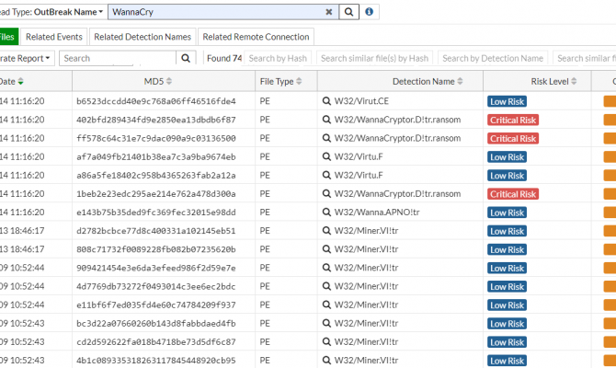This screenshot has width=616, height=368.
Task: Click the Low Risk badge in the 4b1c08933531 row
Action: pos(507,360)
